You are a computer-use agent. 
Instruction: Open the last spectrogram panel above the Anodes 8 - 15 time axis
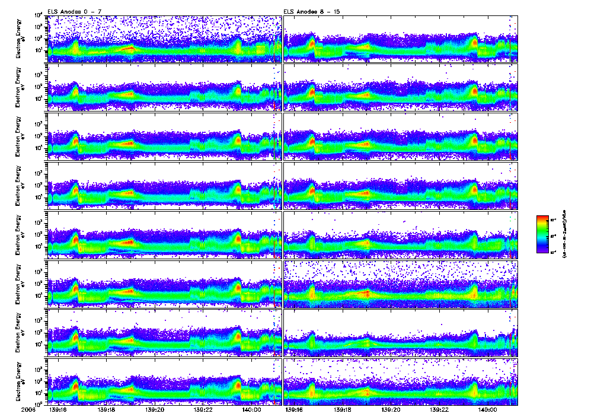[x=401, y=382]
